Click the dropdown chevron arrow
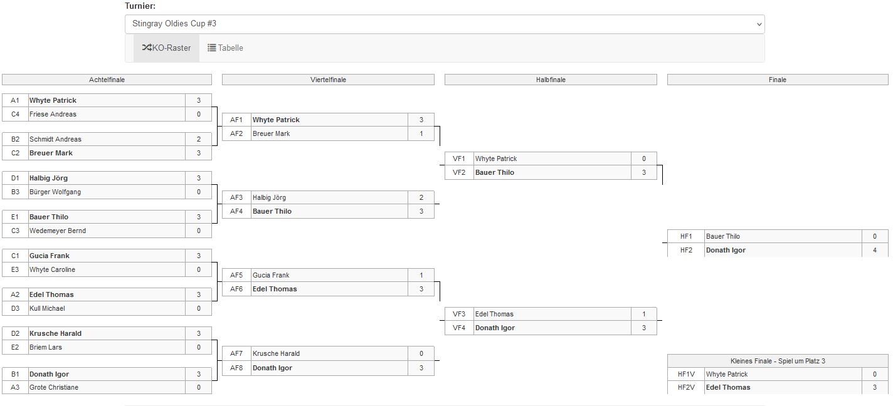 [759, 24]
